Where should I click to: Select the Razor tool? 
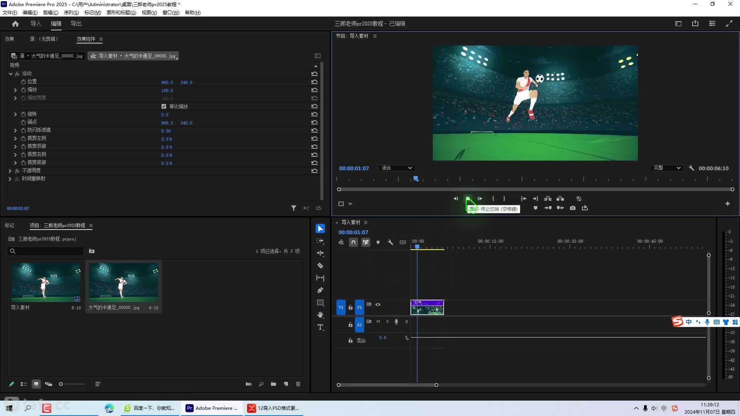(x=320, y=265)
